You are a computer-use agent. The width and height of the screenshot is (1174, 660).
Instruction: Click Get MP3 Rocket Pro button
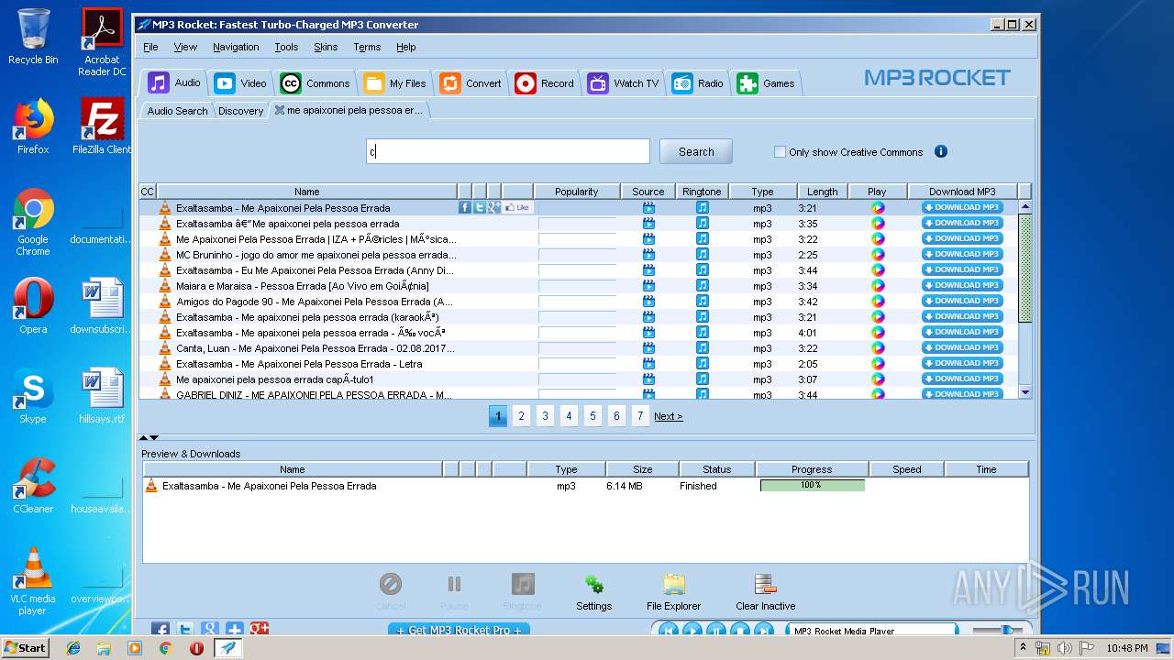click(459, 630)
